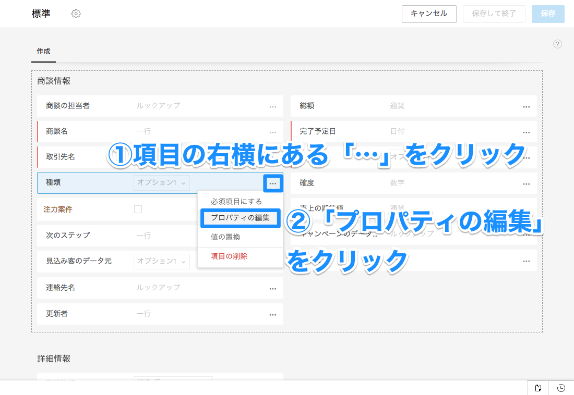Click the 取引先名 field label
This screenshot has height=395, width=574.
61,157
